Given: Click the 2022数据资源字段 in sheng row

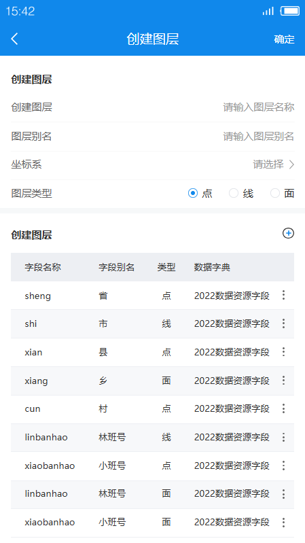Looking at the screenshot, I should point(232,296).
